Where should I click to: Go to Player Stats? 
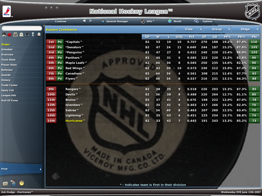pyautogui.click(x=9, y=65)
